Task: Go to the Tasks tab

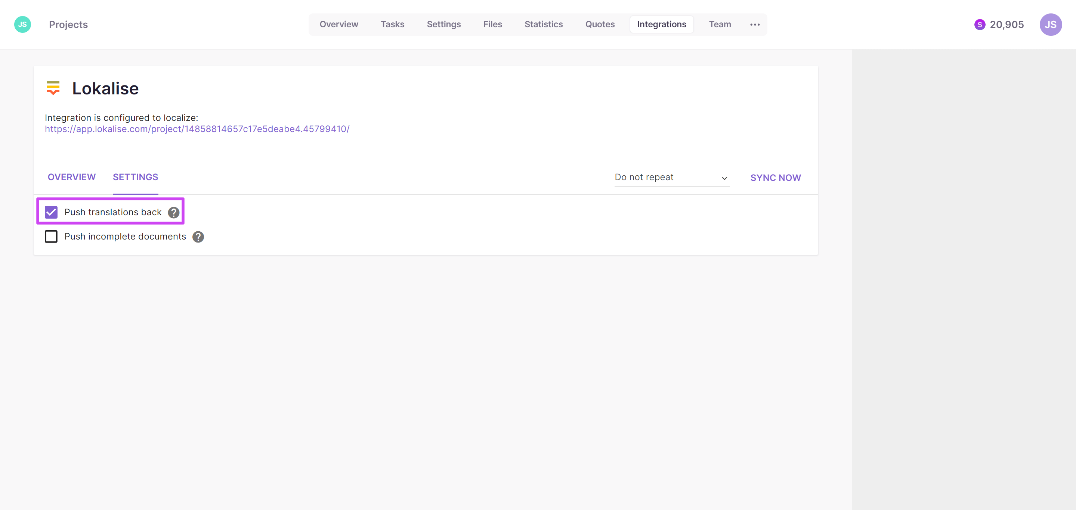Action: pos(392,25)
